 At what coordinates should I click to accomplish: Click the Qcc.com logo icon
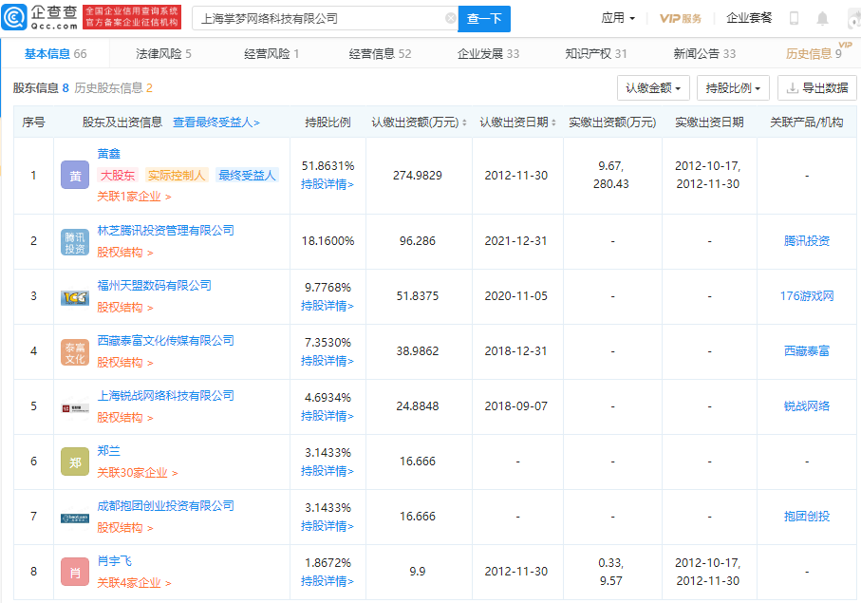tap(14, 17)
